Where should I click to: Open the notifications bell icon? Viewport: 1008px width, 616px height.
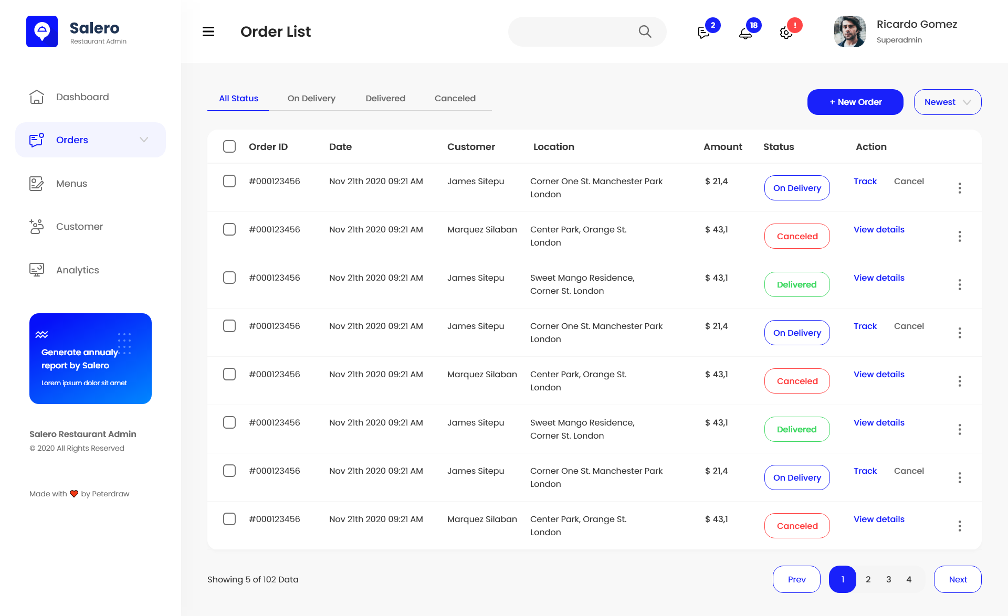745,34
